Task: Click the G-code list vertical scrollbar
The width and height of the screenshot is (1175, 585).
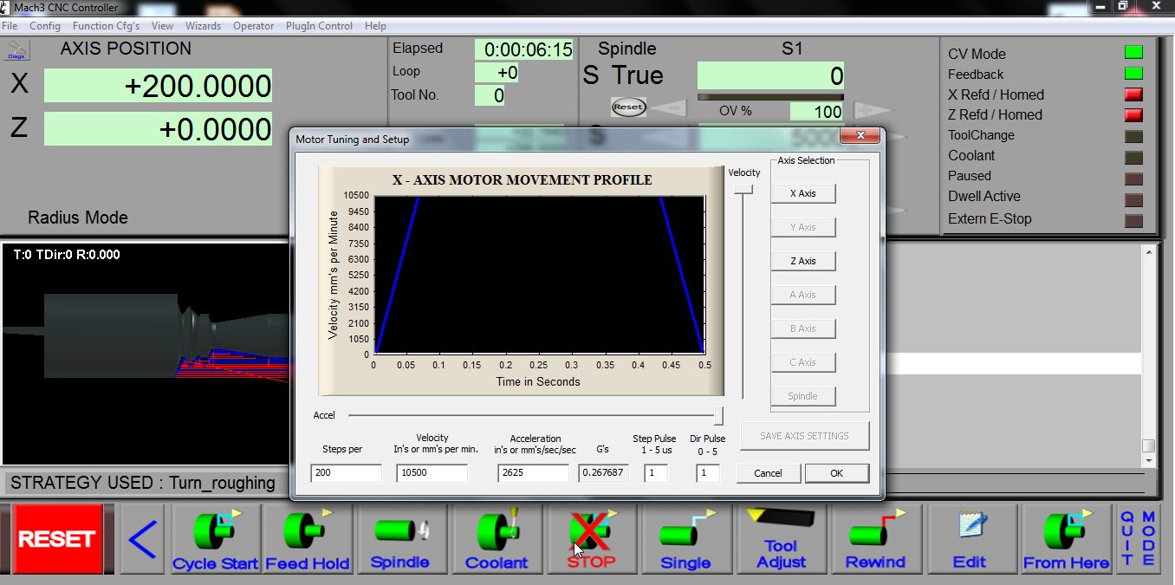Action: pos(1148,355)
